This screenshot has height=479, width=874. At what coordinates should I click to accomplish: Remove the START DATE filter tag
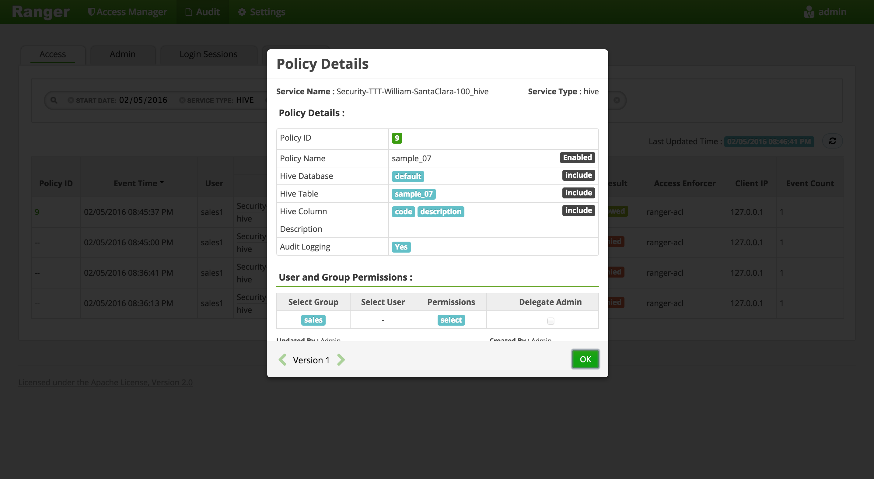click(71, 100)
